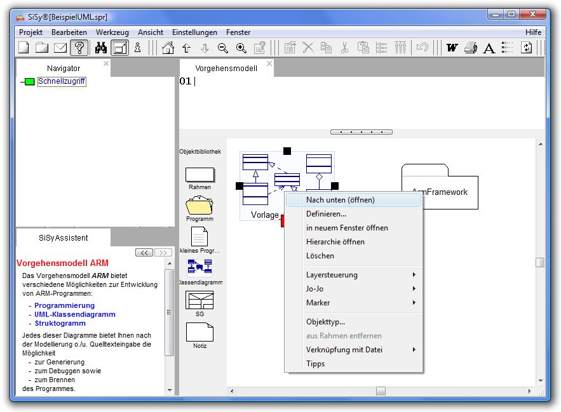Screen dimensions: 561x412
Task: Click the printer icon
Action: [x=471, y=48]
